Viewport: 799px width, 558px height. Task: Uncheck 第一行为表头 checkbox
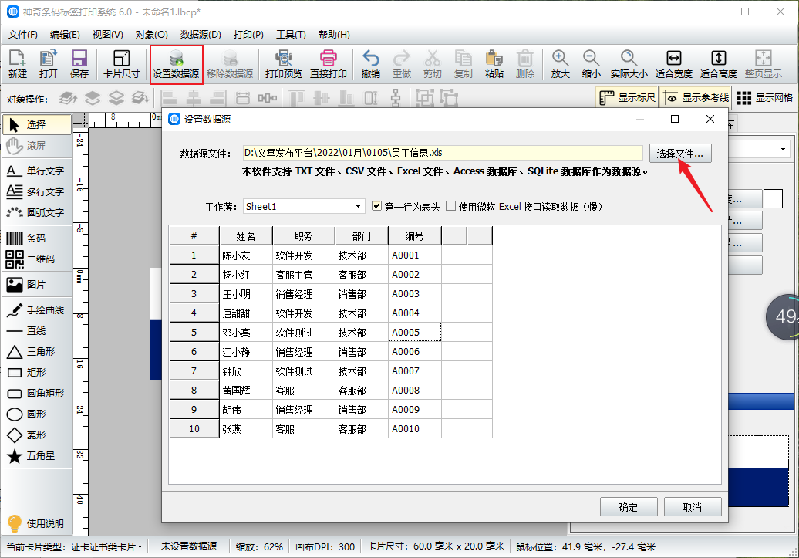point(377,207)
